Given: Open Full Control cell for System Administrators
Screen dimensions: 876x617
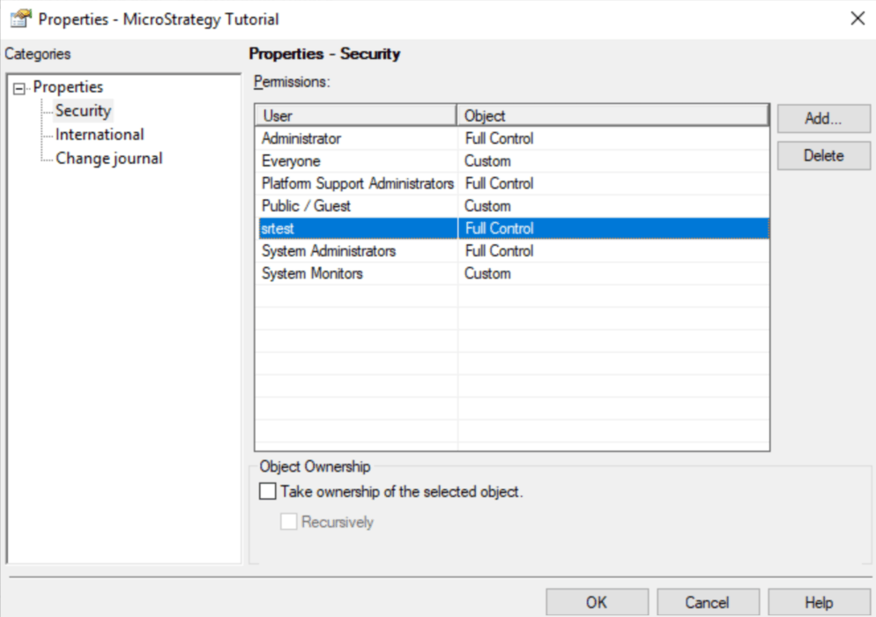Looking at the screenshot, I should 613,251.
